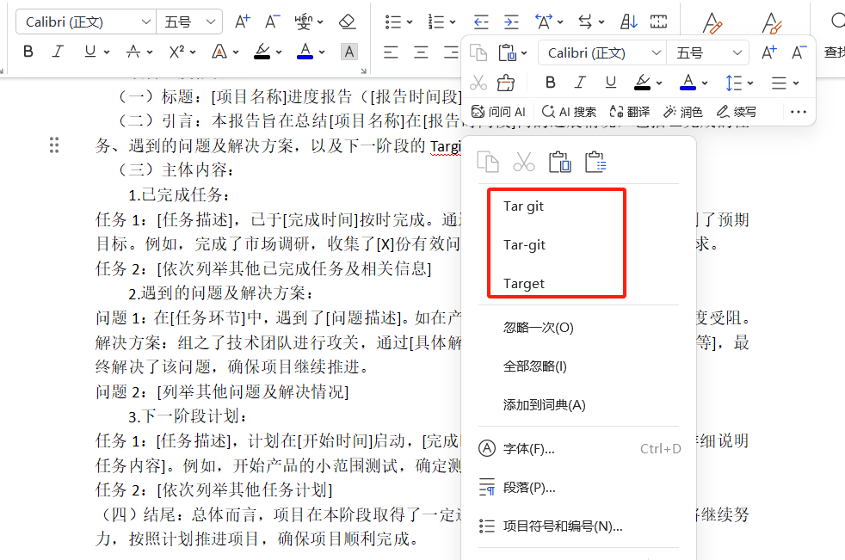Click the 问问AI icon on the floating toolbar
Screen dimensions: 845x560
(496, 112)
